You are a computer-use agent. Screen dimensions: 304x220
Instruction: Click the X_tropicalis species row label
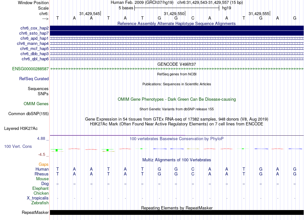[38, 198]
